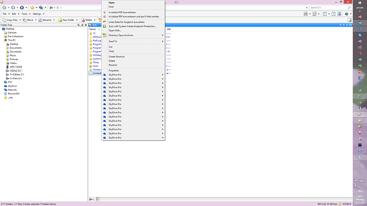Open the Move button dropdown arrow

tap(36, 20)
